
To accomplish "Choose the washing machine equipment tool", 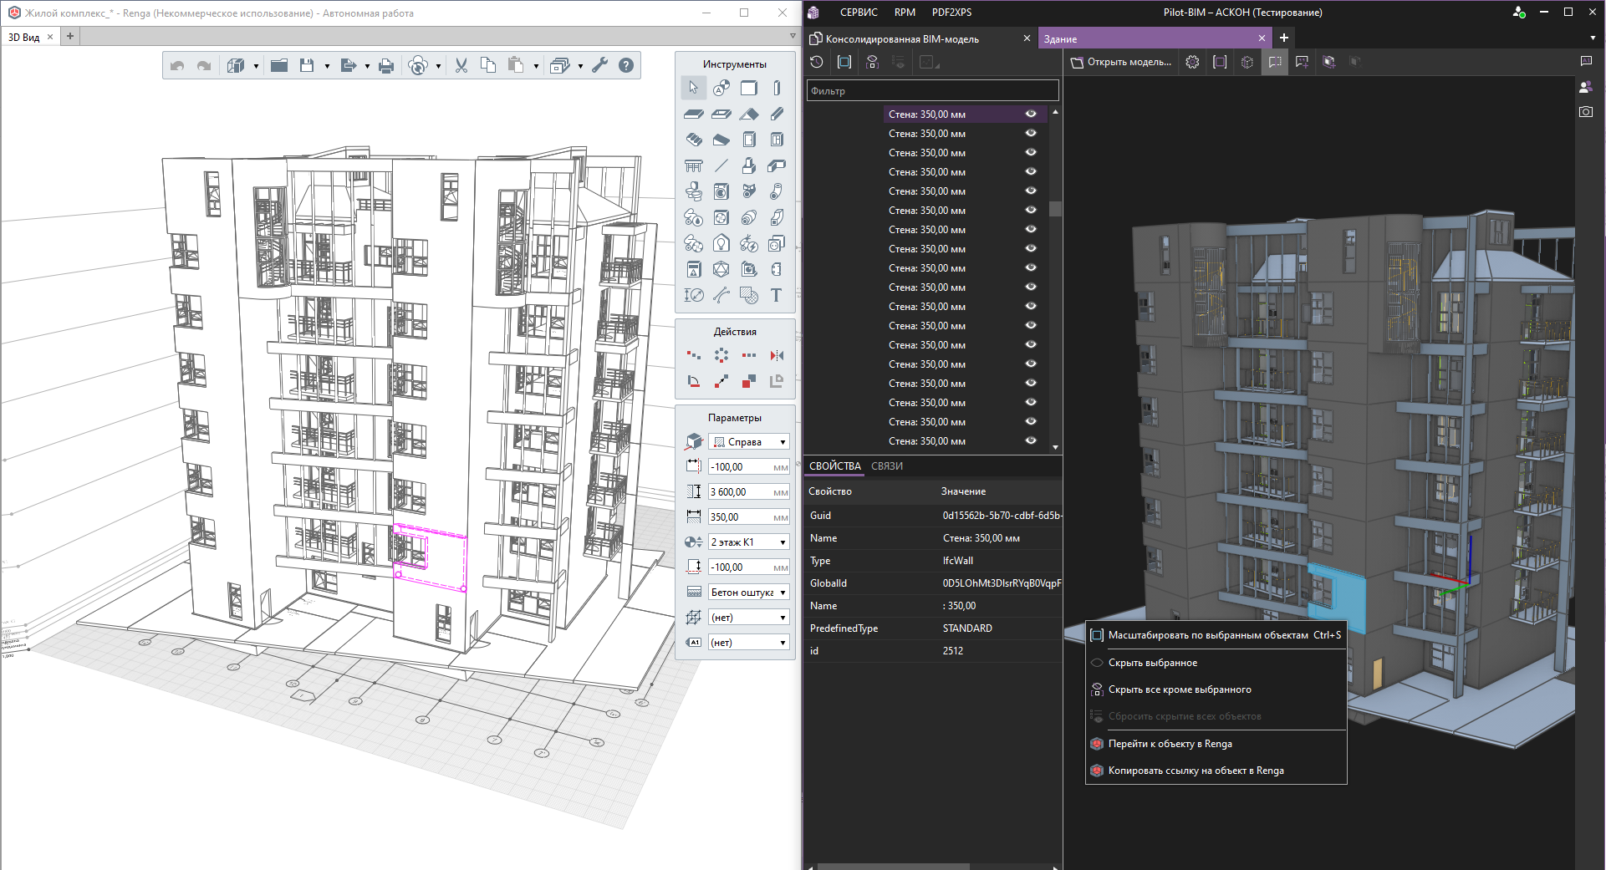I will point(721,191).
